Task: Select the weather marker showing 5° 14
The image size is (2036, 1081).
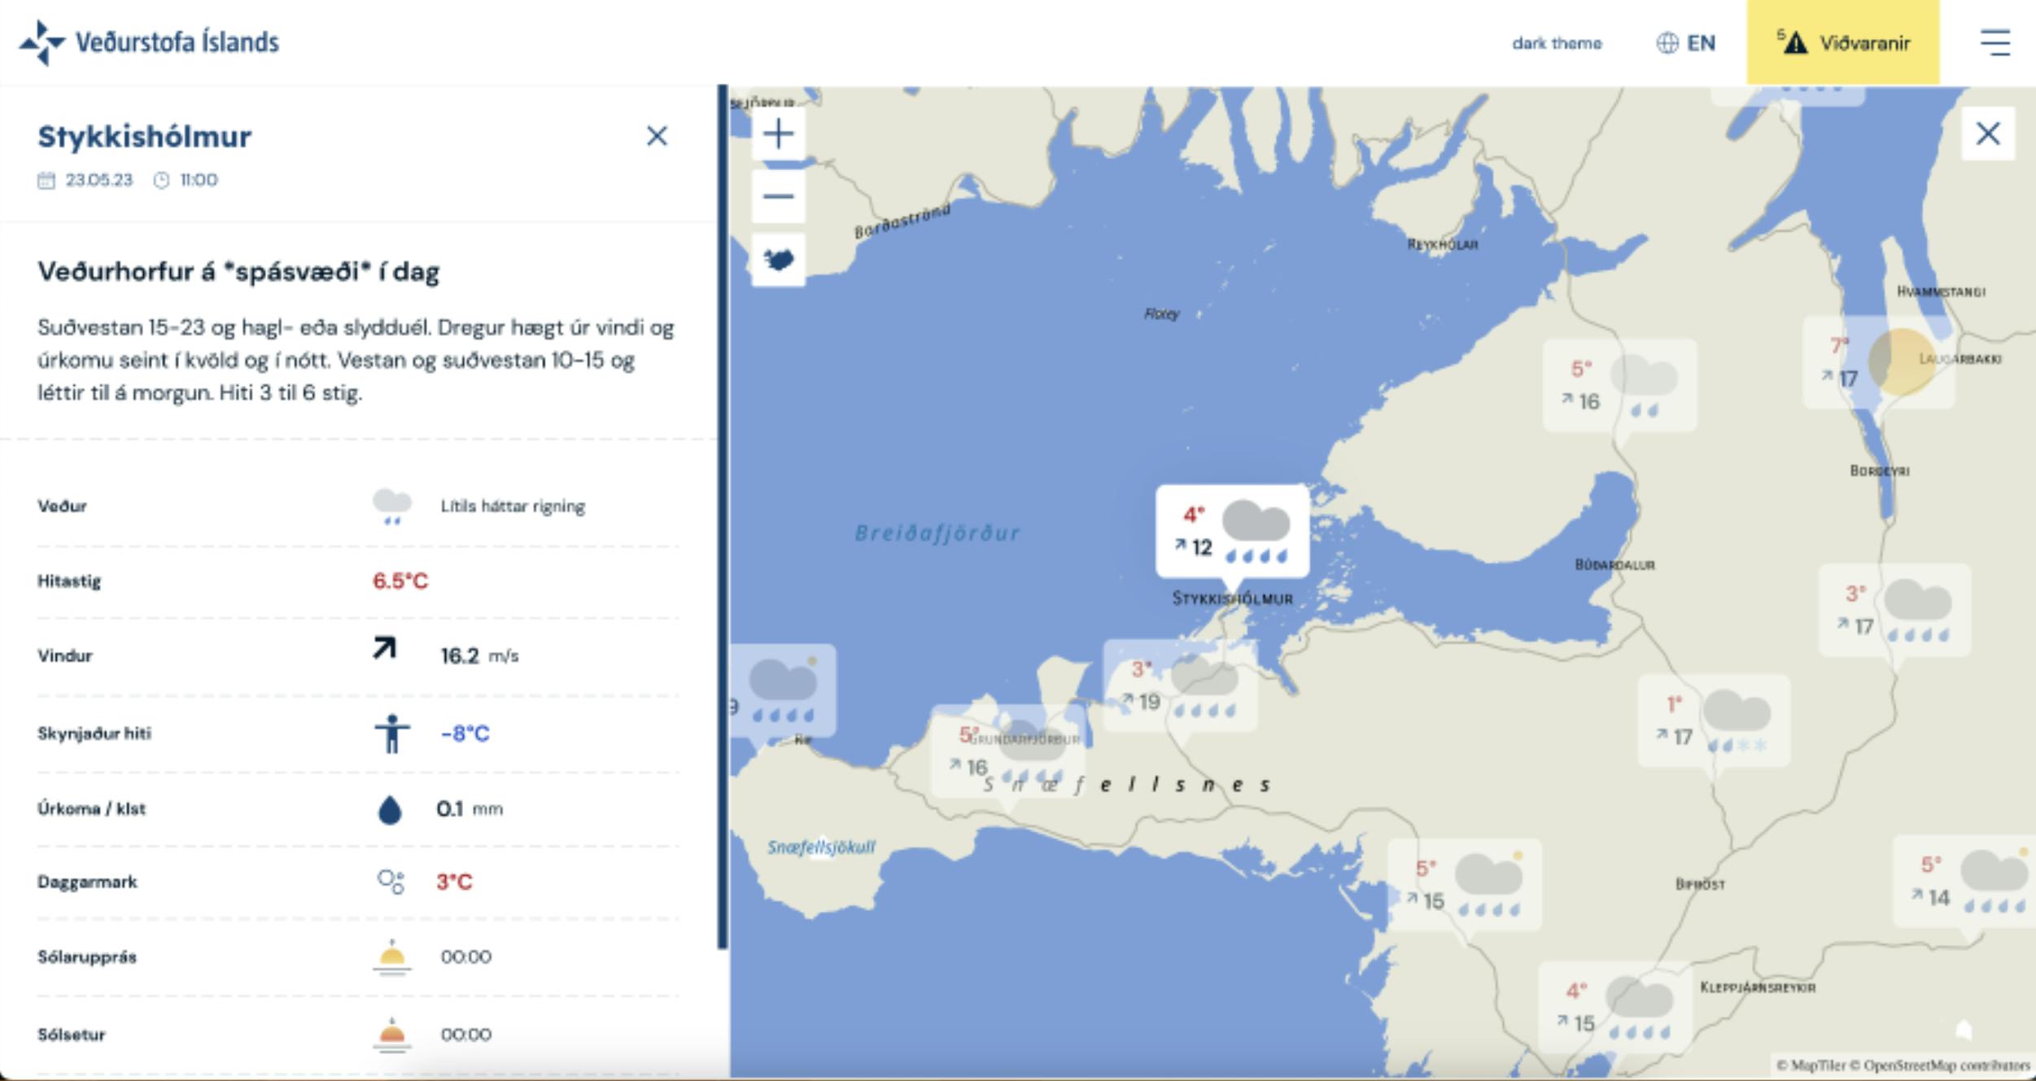Action: [x=1966, y=881]
